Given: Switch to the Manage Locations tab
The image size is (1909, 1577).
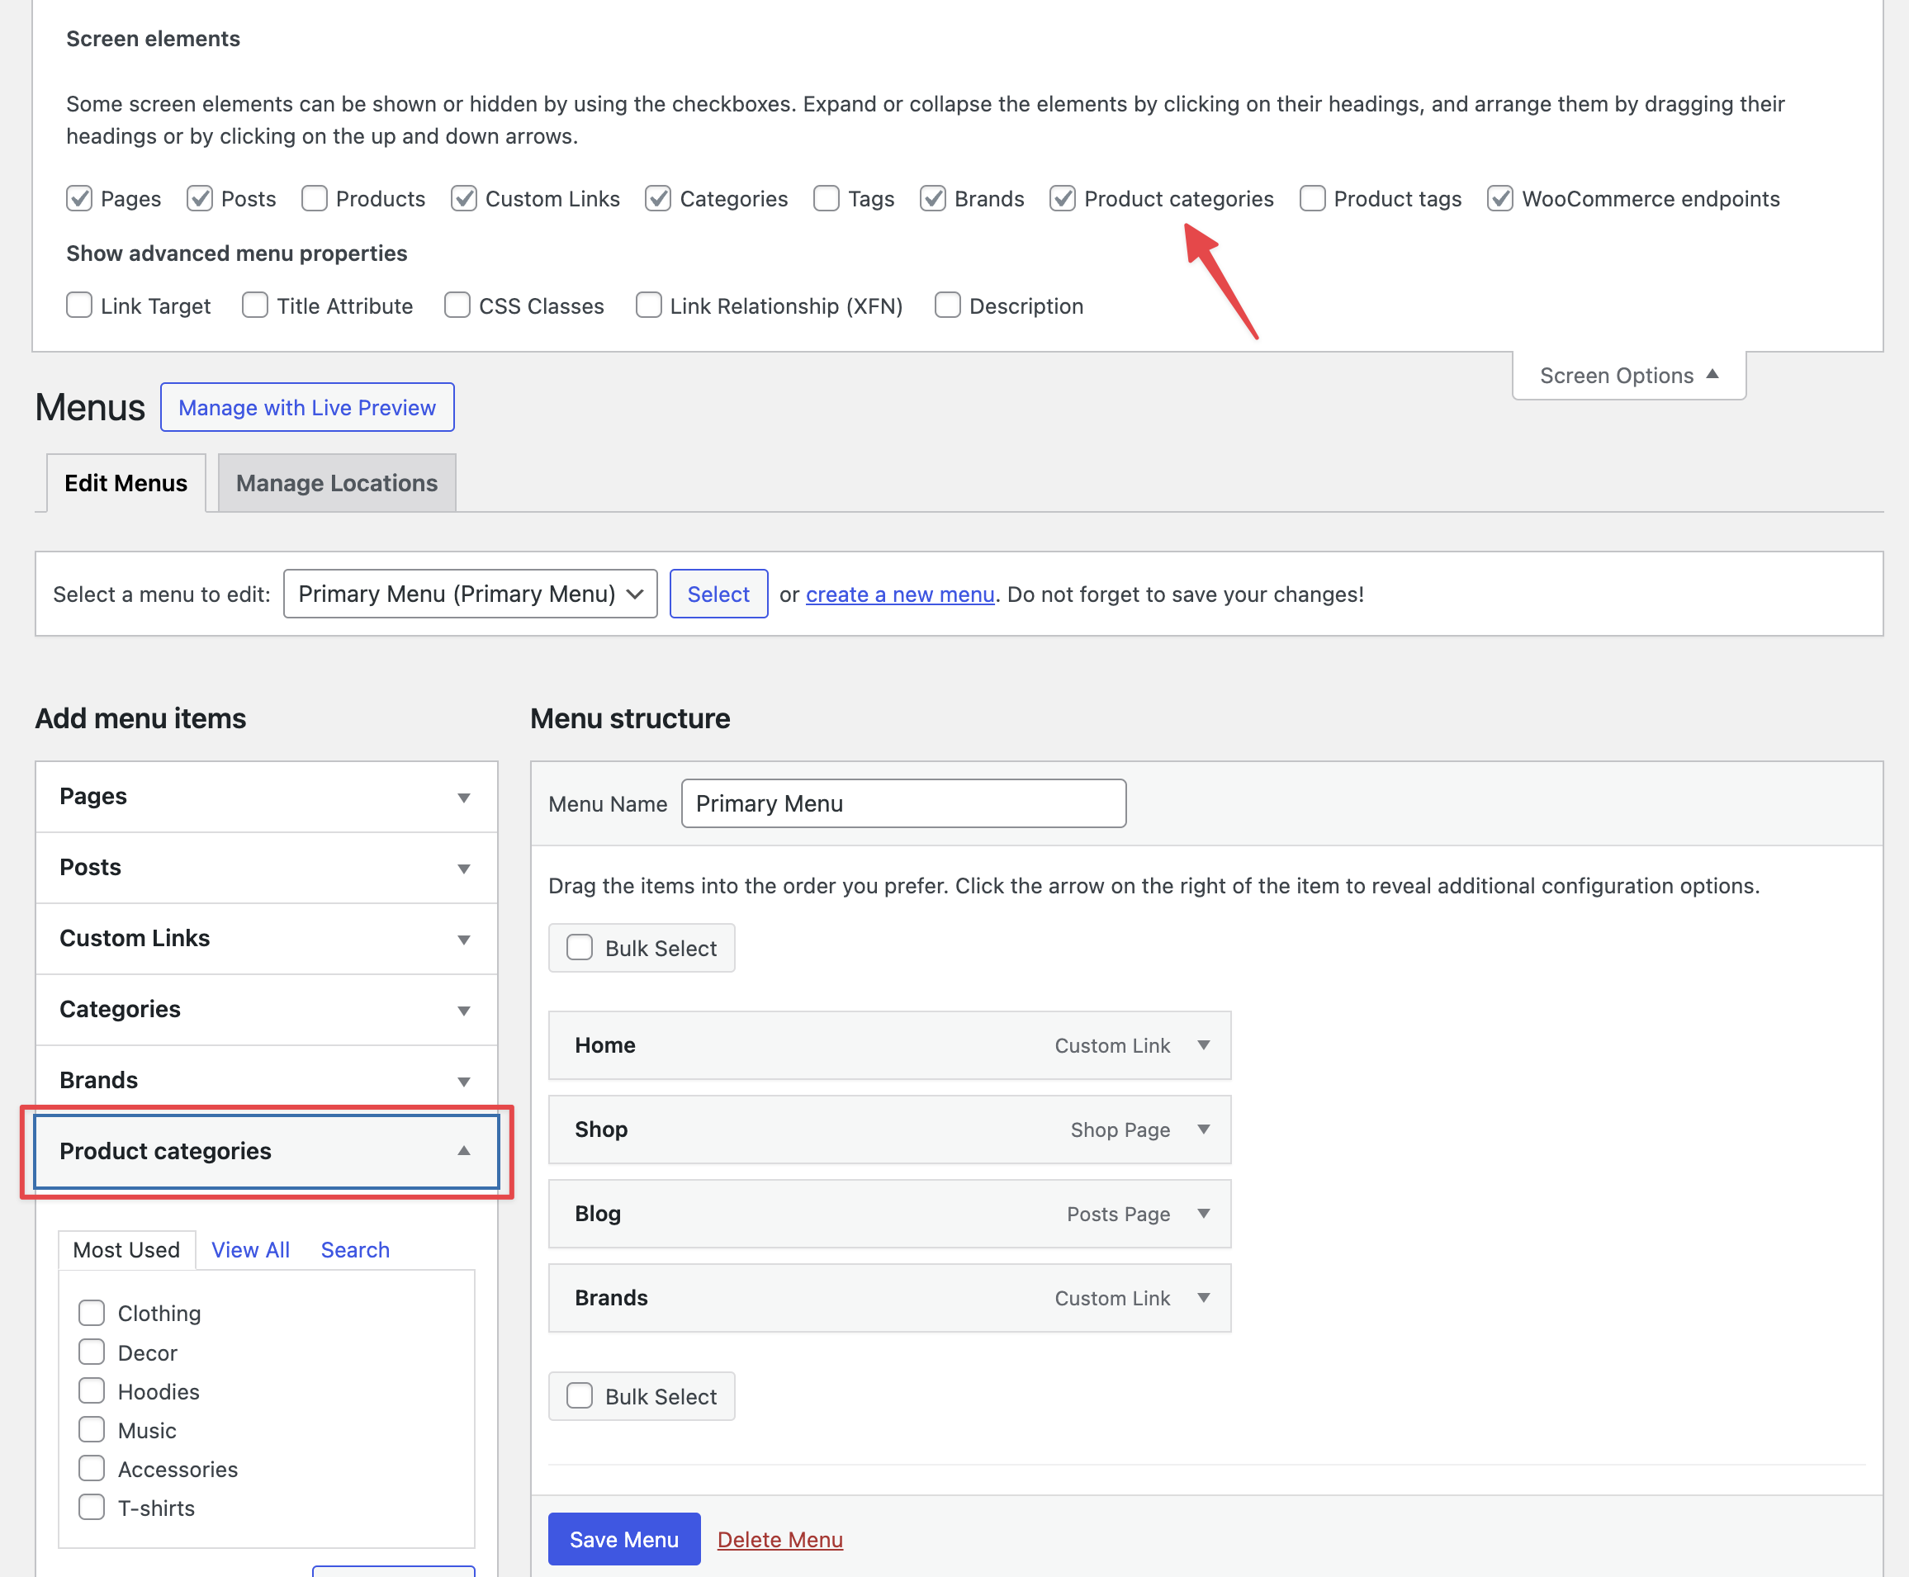Looking at the screenshot, I should 336,482.
